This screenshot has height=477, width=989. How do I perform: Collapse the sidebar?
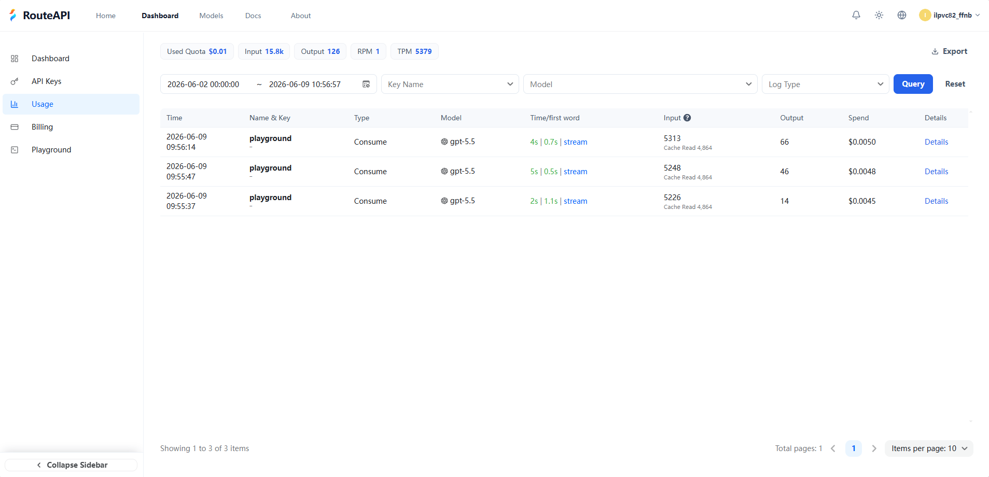[x=72, y=465]
